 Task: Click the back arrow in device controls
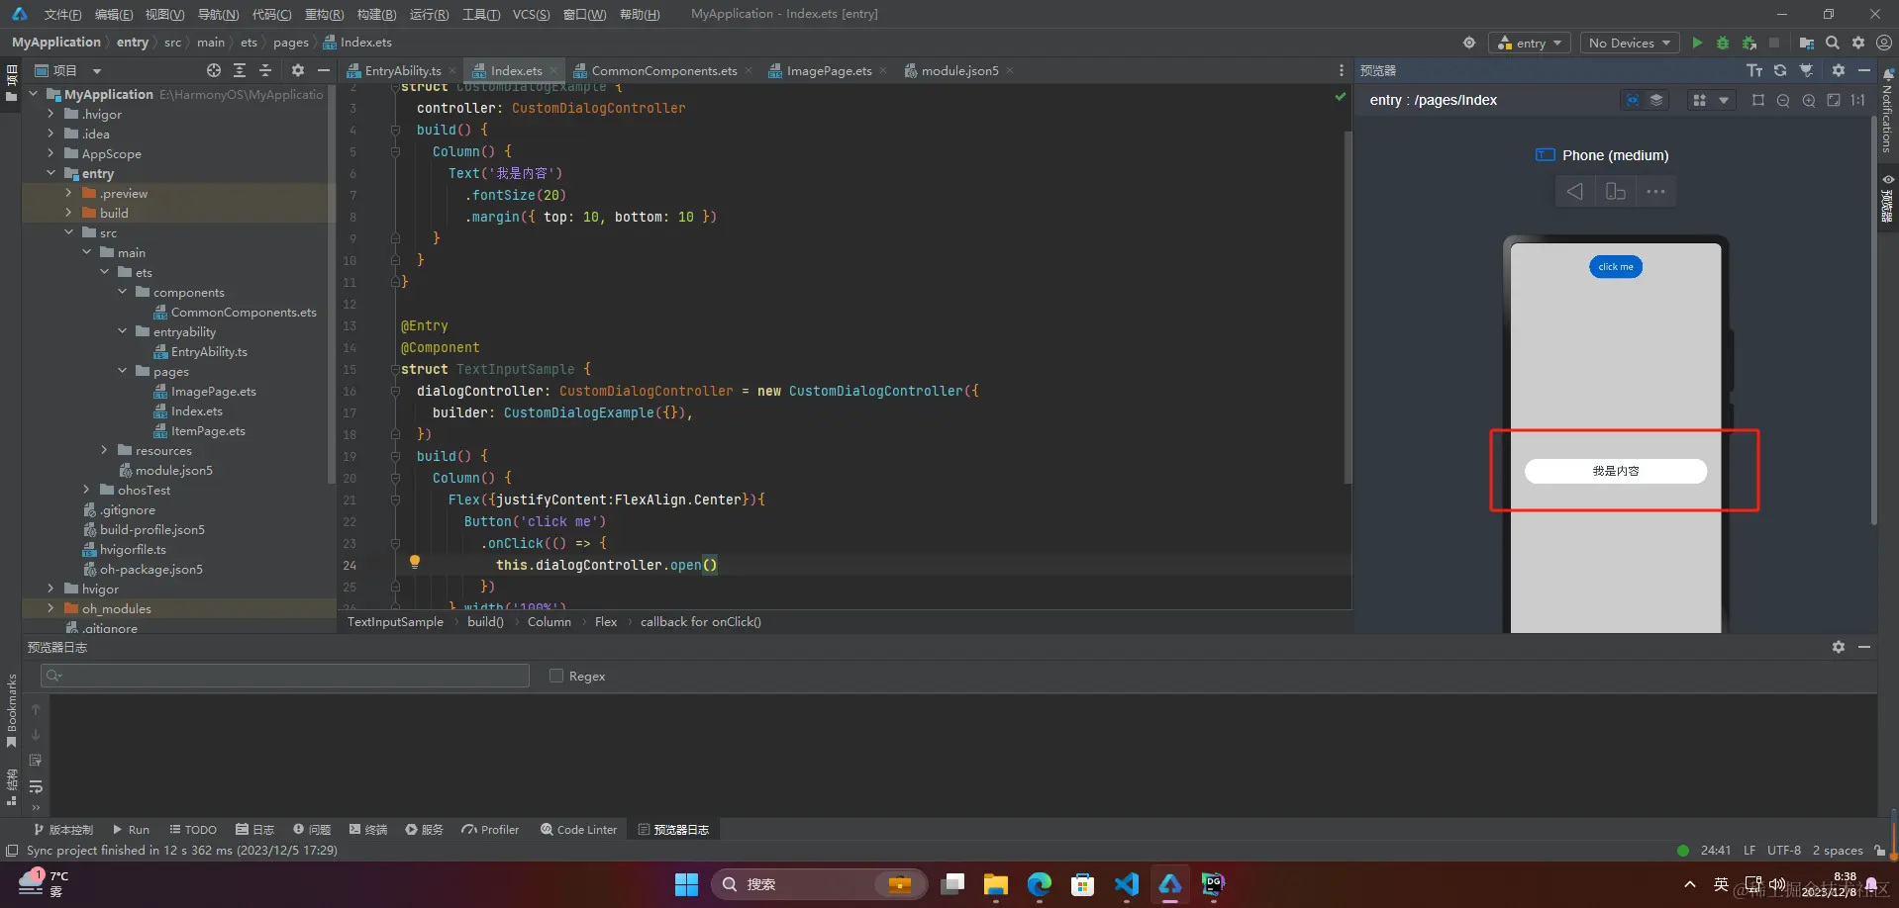point(1574,191)
